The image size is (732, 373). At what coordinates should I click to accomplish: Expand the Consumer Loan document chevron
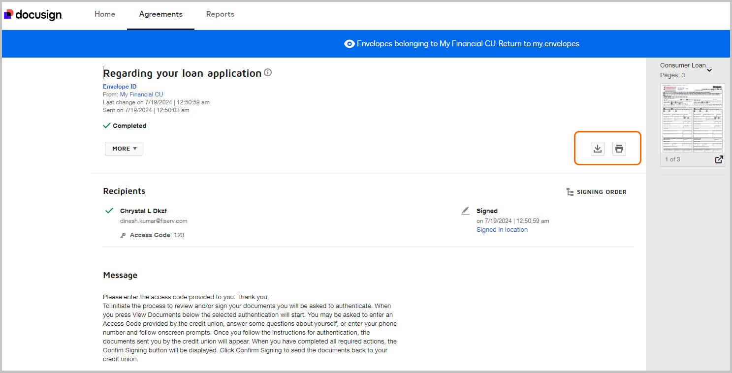click(709, 70)
